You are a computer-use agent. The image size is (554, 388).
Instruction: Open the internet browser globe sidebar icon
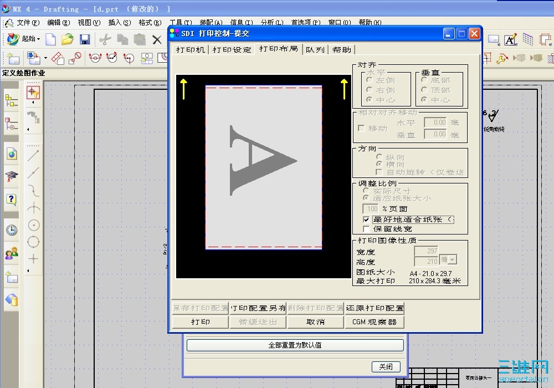[x=11, y=154]
